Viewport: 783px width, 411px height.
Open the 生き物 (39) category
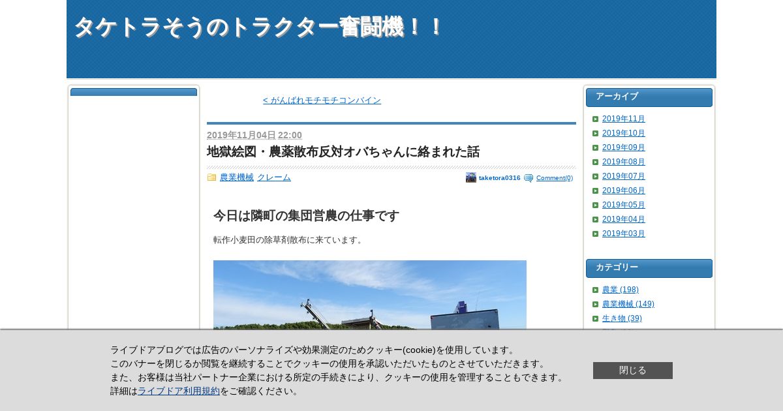pyautogui.click(x=622, y=318)
